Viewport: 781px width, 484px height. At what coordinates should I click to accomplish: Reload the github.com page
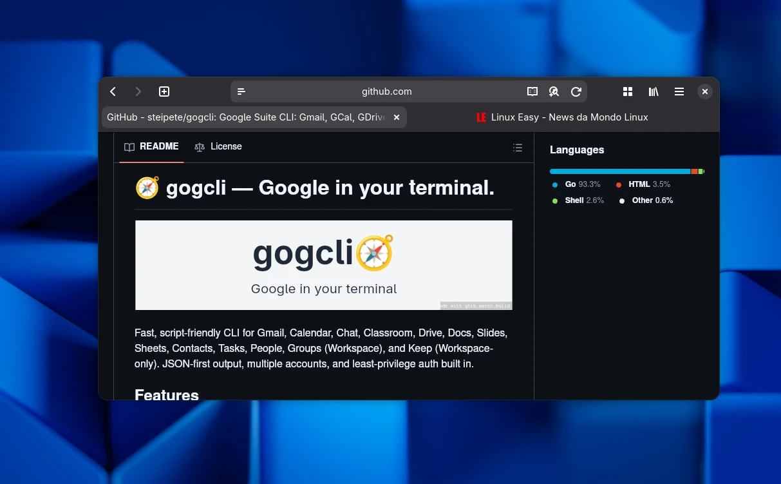pyautogui.click(x=576, y=92)
